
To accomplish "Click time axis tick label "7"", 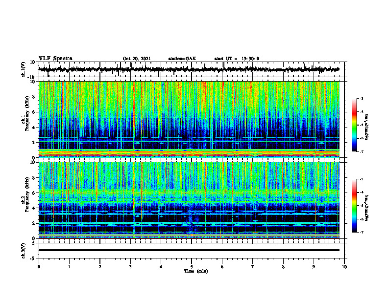I will 253,267.
